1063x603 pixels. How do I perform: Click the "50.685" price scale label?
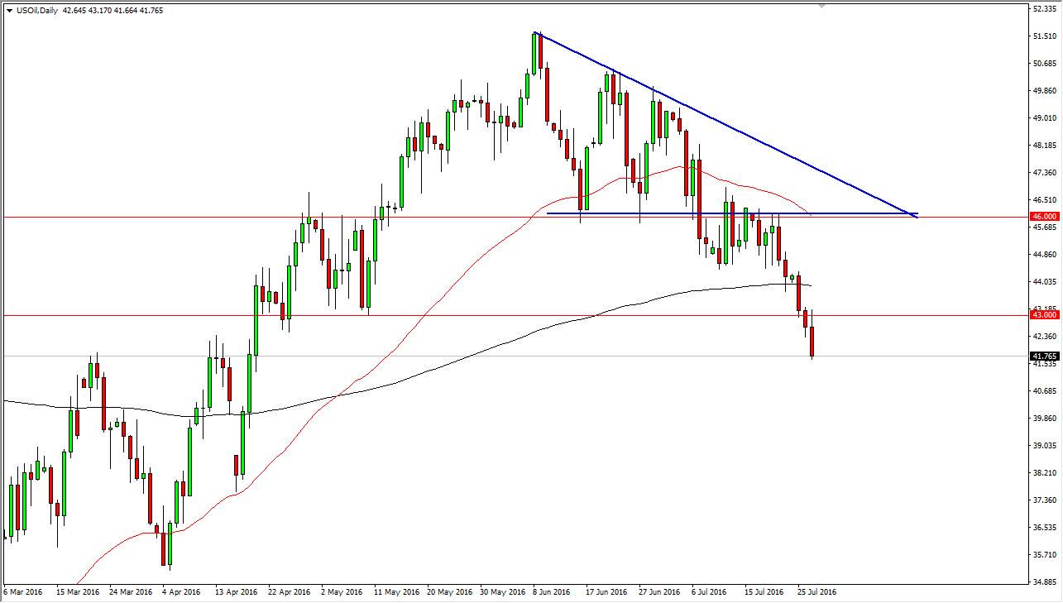point(1043,64)
